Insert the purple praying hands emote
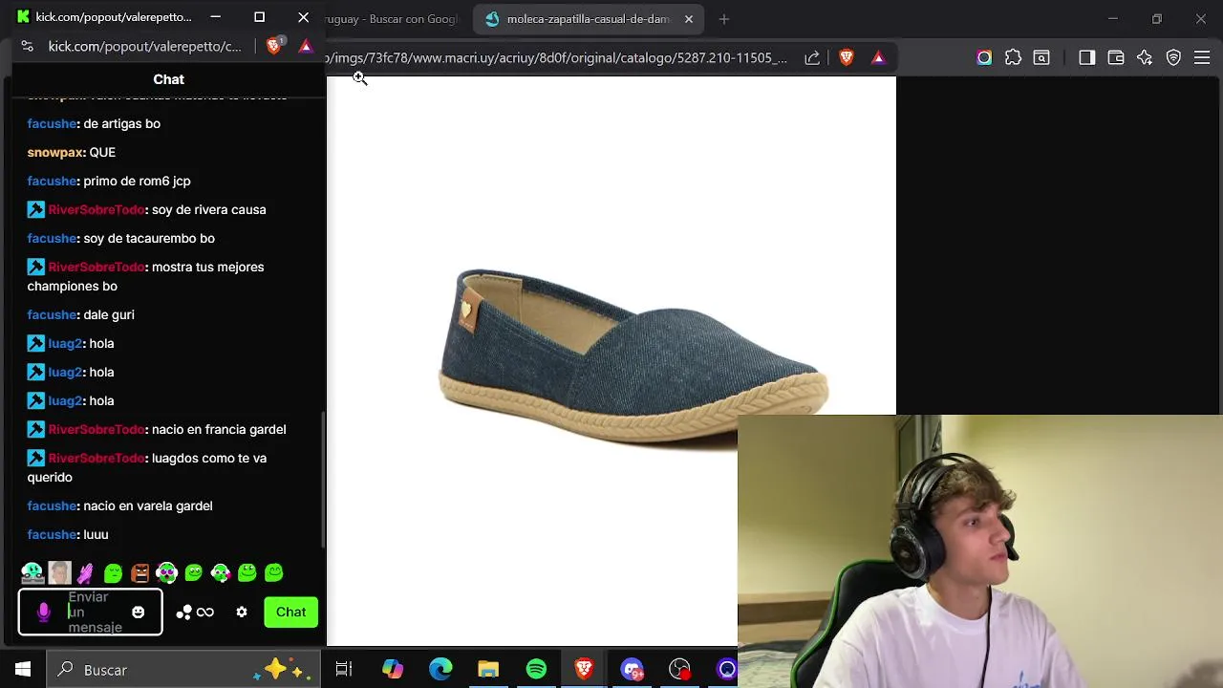Image resolution: width=1223 pixels, height=688 pixels. tap(86, 572)
